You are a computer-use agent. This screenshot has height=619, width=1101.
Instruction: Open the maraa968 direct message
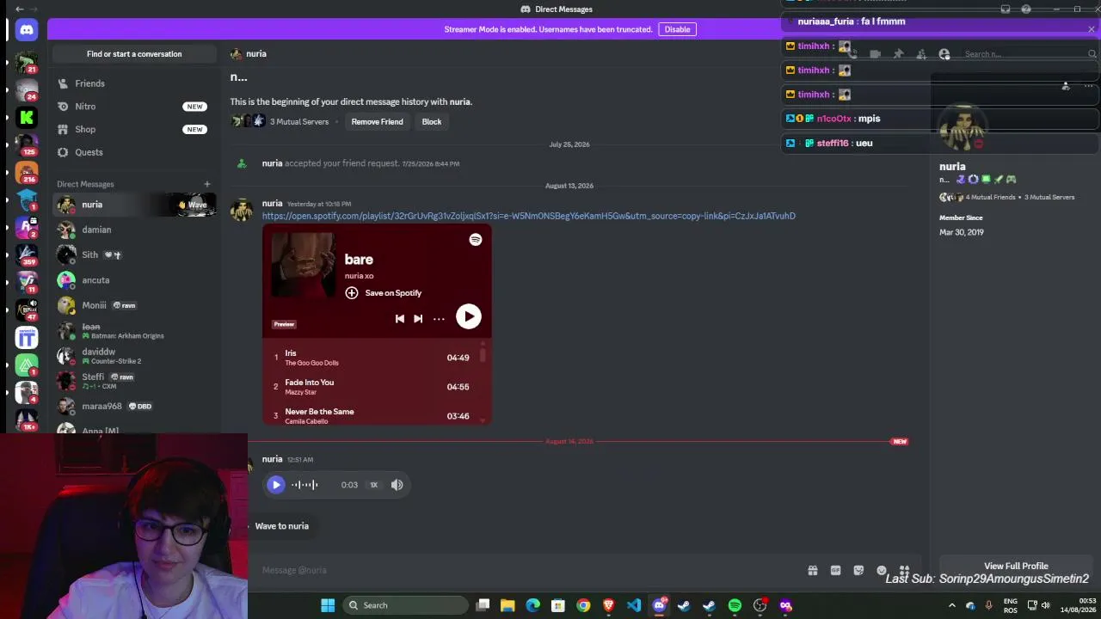click(133, 406)
